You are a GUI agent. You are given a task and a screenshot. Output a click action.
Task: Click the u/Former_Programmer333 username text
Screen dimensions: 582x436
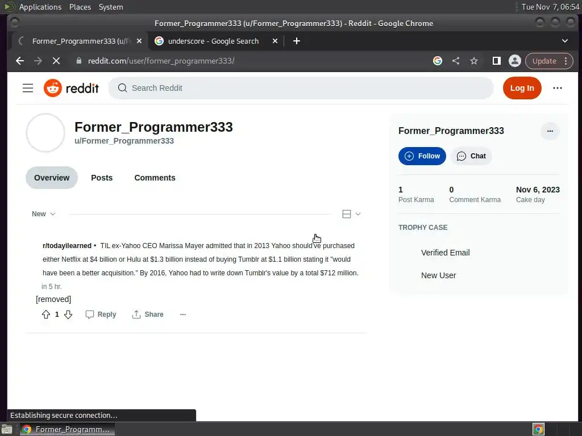tap(124, 141)
